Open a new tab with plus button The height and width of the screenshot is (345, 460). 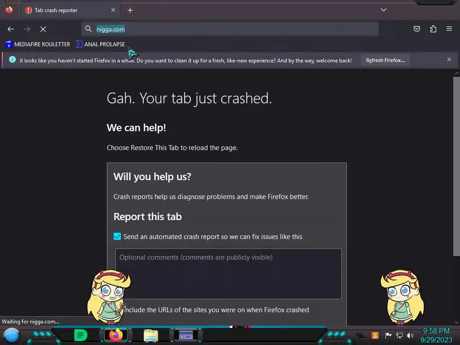(130, 10)
